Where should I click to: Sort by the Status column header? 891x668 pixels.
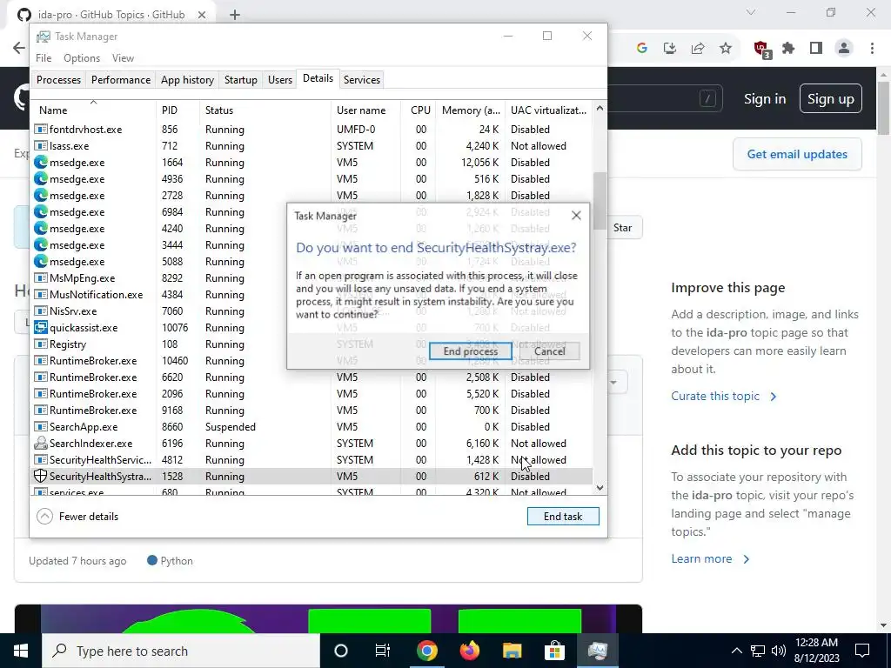265,110
